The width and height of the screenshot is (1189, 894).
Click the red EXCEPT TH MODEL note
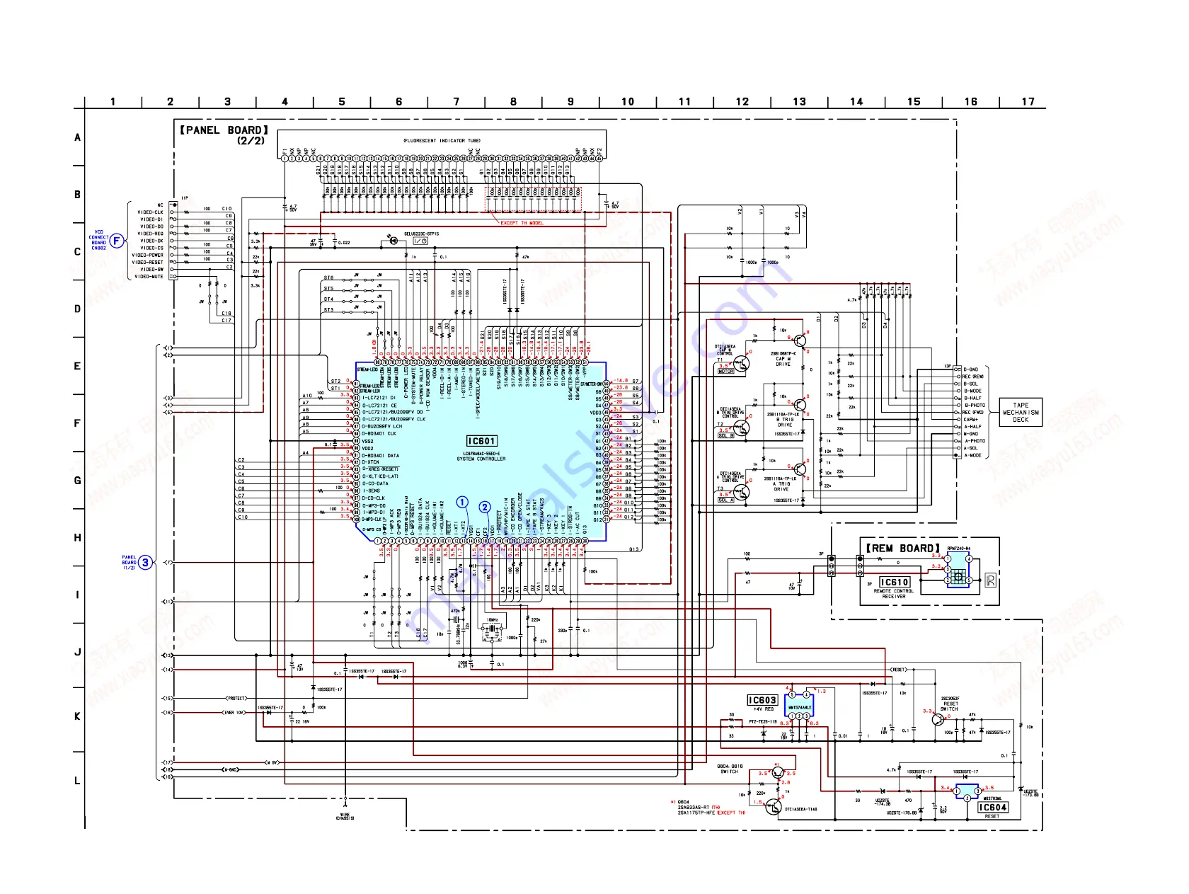522,223
